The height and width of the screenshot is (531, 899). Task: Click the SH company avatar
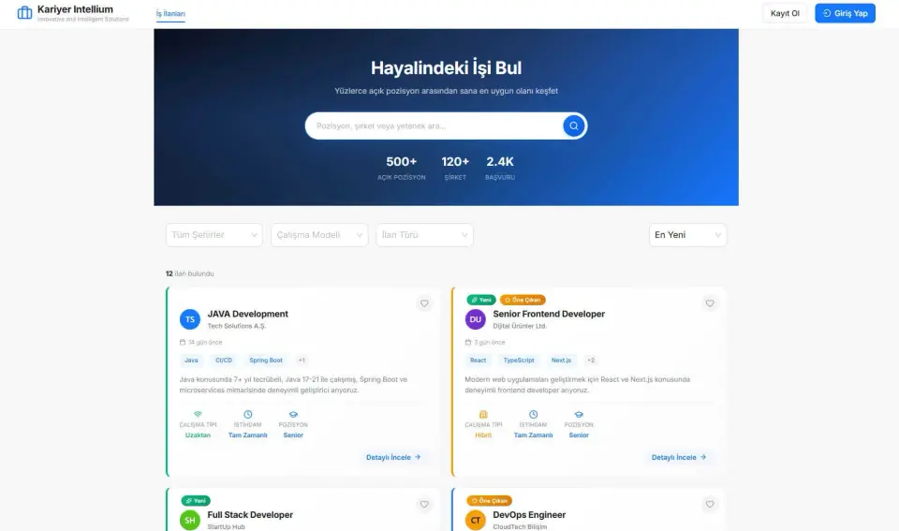click(190, 520)
